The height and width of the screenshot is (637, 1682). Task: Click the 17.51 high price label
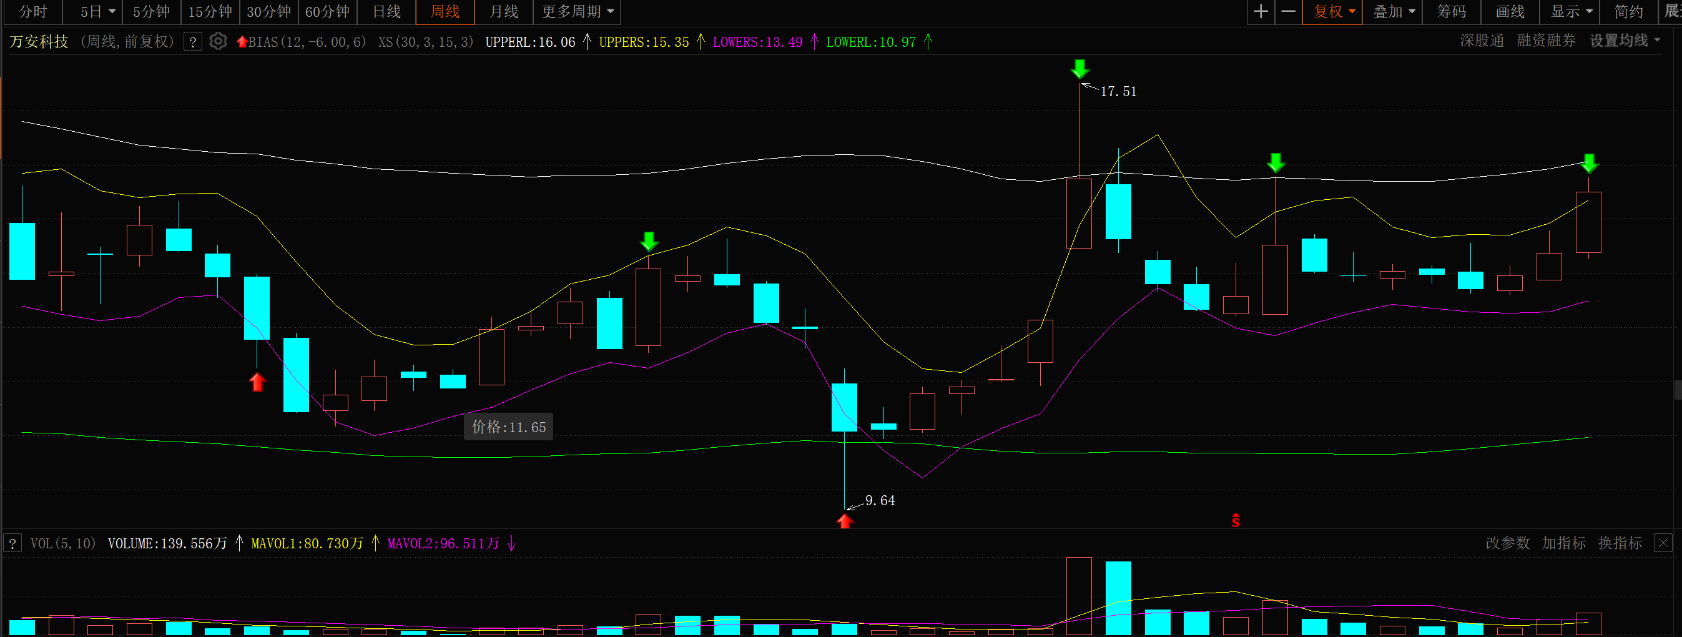[1118, 91]
